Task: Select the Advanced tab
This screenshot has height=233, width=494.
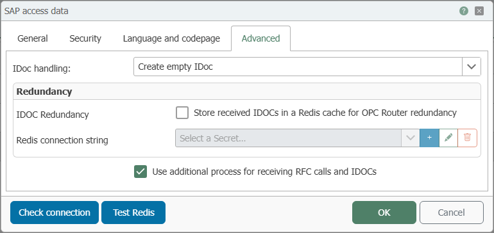Action: (261, 38)
